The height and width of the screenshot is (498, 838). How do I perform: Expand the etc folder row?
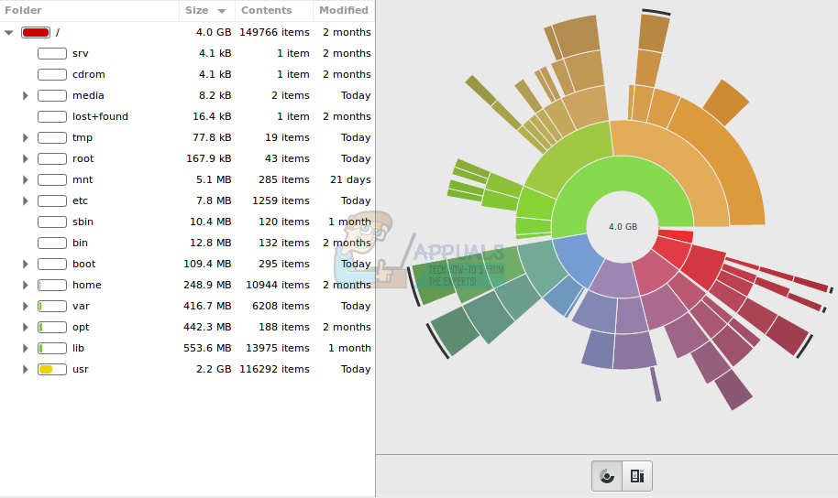click(26, 201)
